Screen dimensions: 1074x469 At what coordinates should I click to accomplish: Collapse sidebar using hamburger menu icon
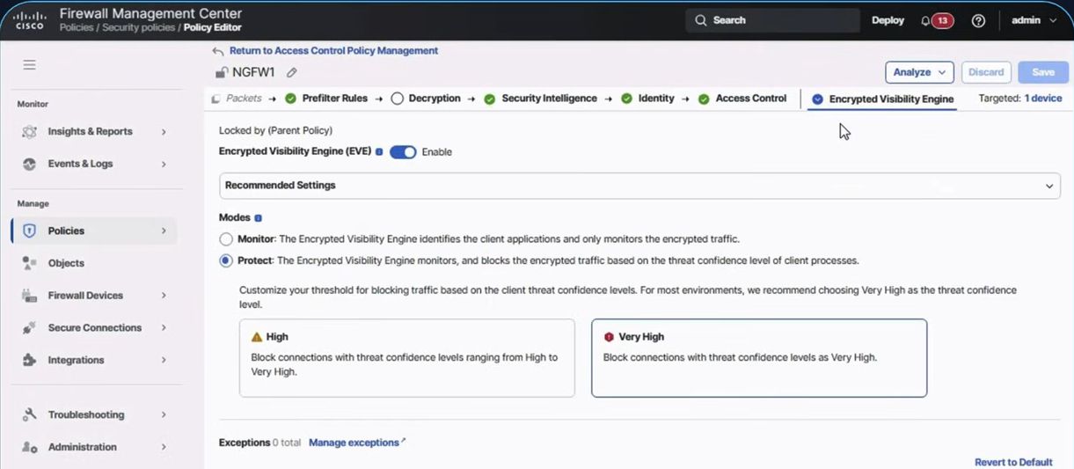point(29,65)
